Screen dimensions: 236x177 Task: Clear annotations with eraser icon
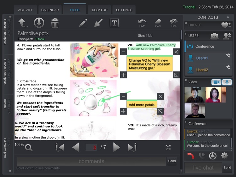click(158, 23)
